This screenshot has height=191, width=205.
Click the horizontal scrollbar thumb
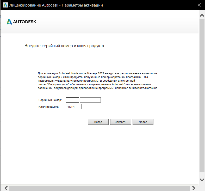click(x=99, y=188)
